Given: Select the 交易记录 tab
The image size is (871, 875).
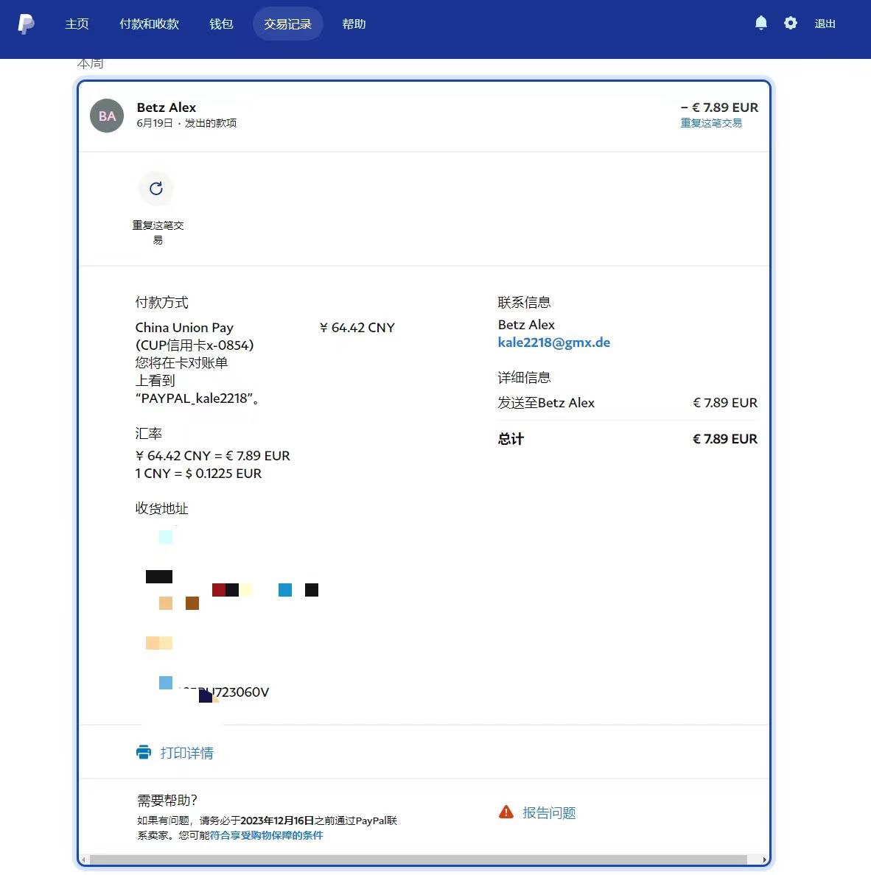Looking at the screenshot, I should tap(287, 24).
